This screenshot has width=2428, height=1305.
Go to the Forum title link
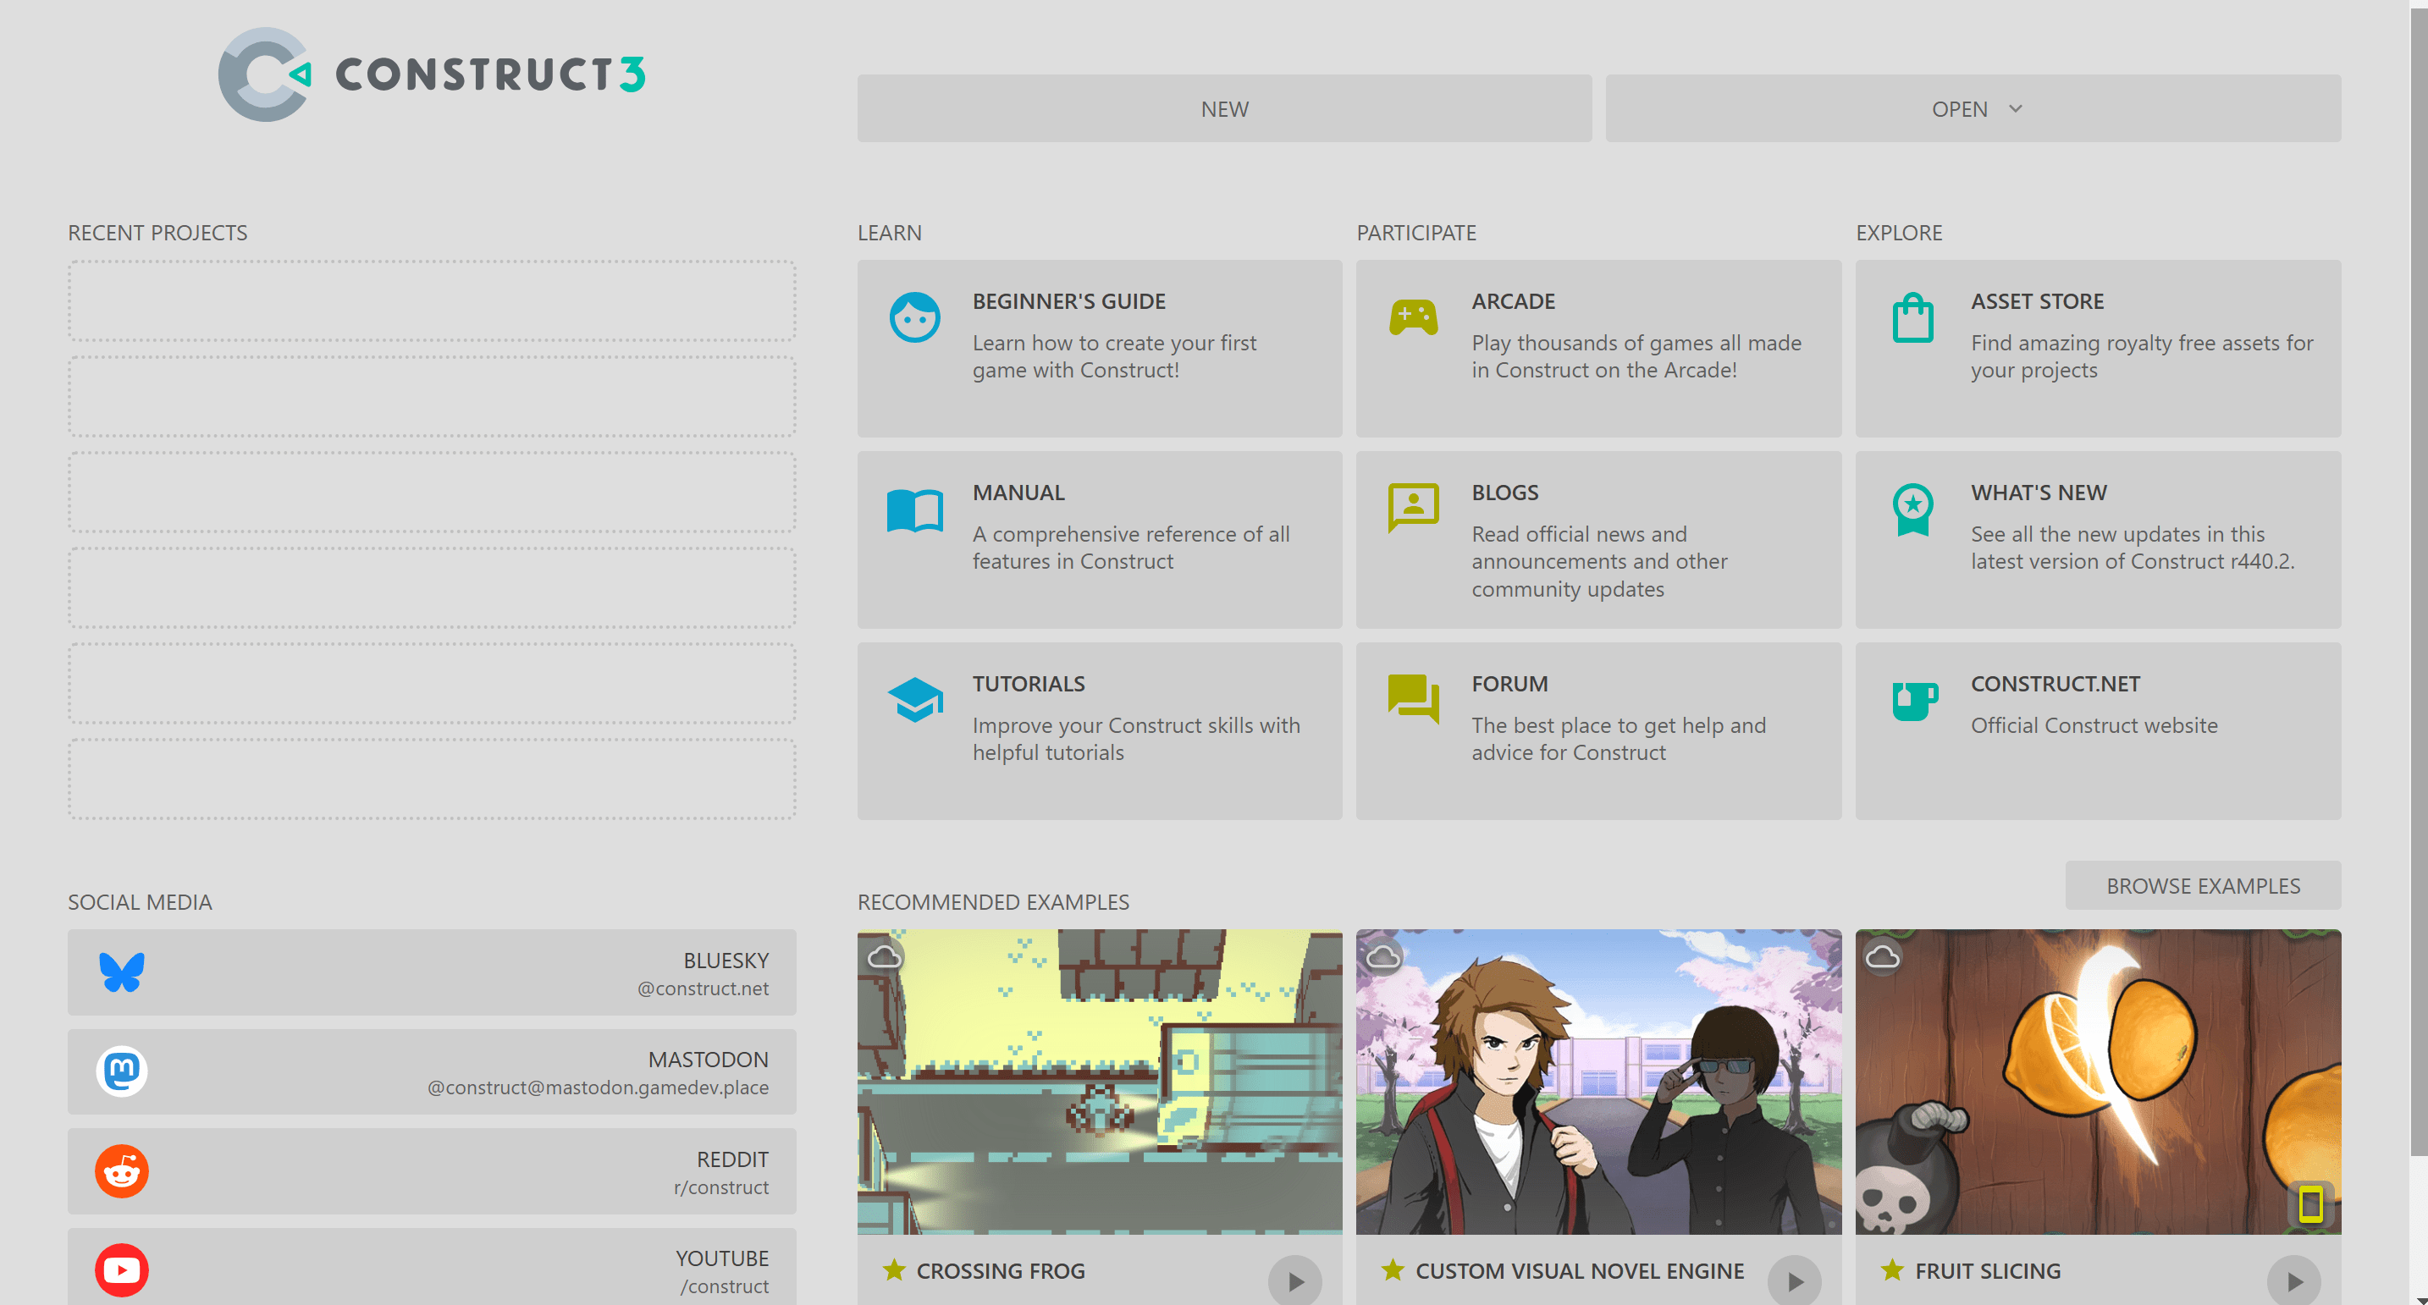1509,684
